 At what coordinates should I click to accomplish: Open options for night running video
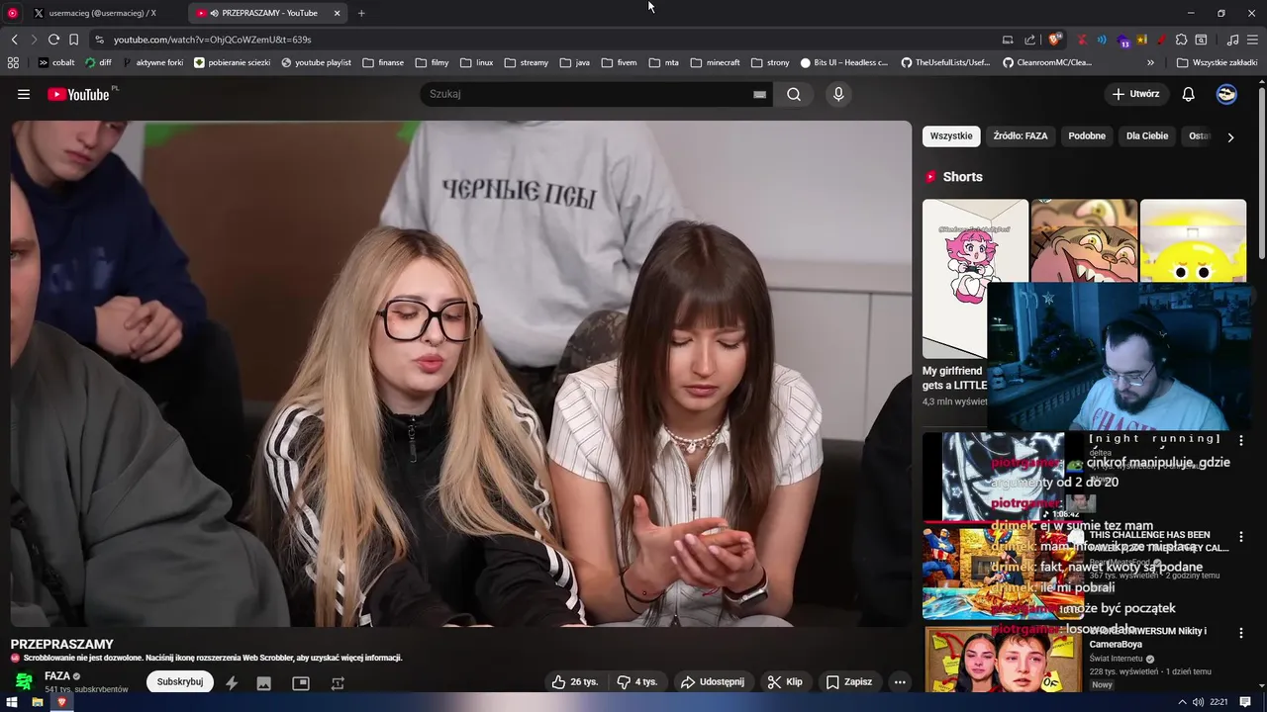coord(1241,440)
